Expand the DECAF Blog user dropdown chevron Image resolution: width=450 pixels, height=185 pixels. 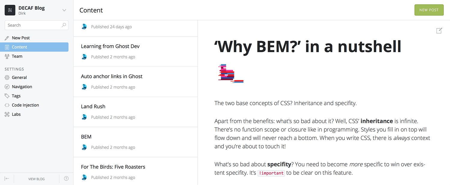point(64,10)
